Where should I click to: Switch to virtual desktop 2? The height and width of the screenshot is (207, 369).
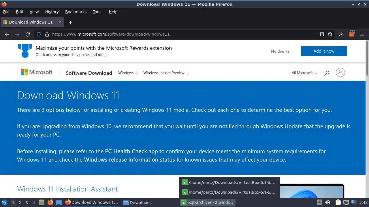click(20, 202)
